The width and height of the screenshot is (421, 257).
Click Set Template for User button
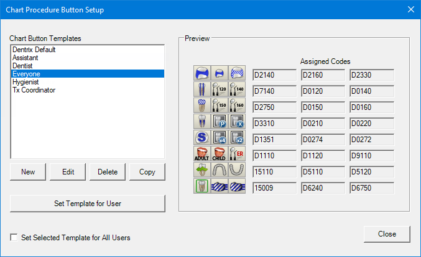click(88, 204)
